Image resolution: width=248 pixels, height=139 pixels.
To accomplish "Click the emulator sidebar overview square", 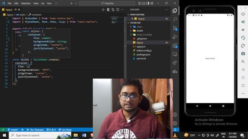I will 243,85.
